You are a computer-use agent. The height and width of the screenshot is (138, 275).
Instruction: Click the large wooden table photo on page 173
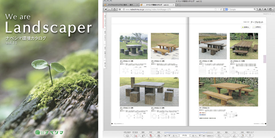point(228,92)
